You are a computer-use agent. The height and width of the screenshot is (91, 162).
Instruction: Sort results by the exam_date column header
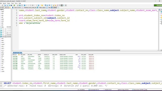tap(91, 55)
